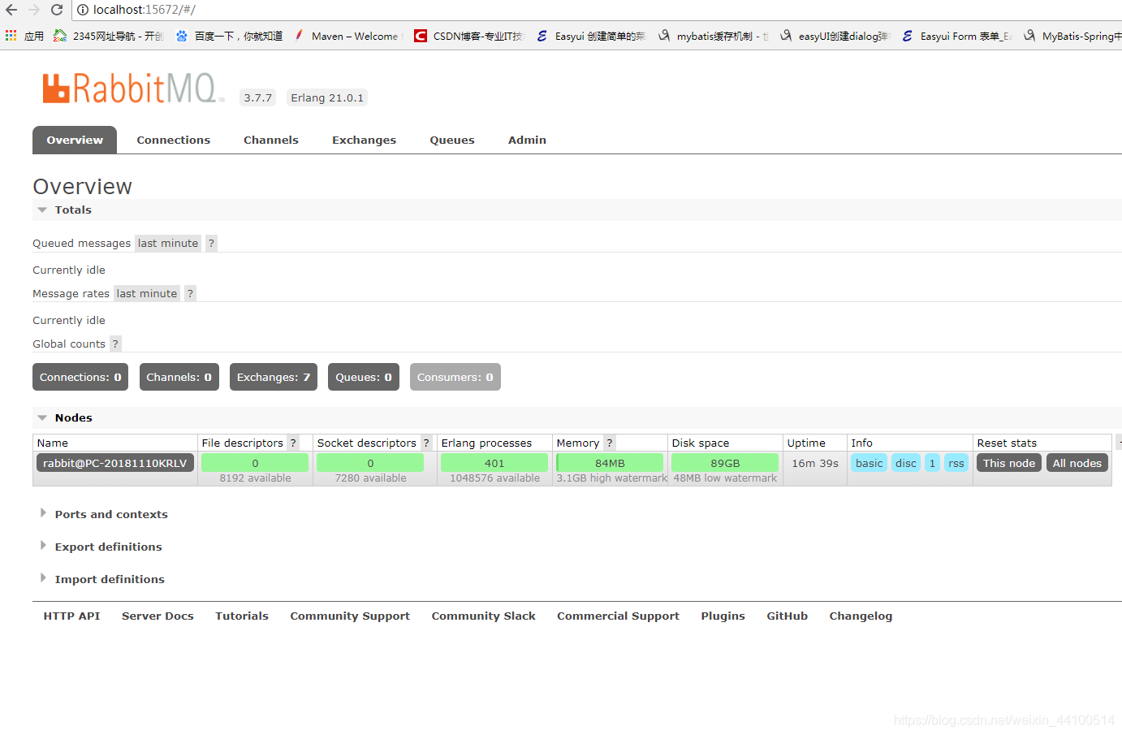This screenshot has height=735, width=1122.
Task: Open the Server Docs link
Action: (x=158, y=616)
